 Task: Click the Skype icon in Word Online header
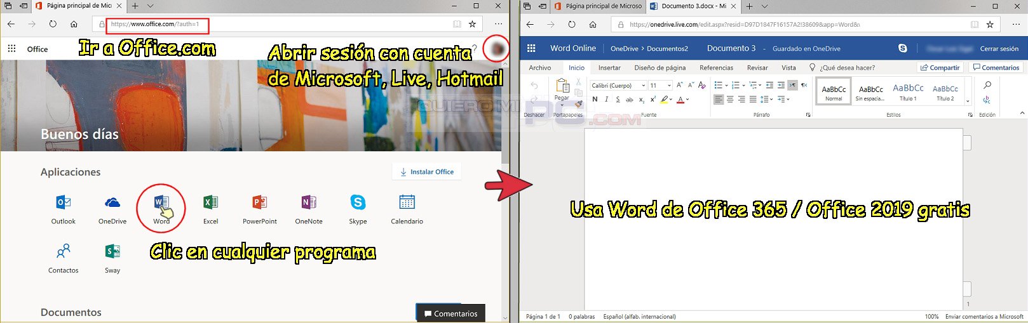[x=903, y=48]
